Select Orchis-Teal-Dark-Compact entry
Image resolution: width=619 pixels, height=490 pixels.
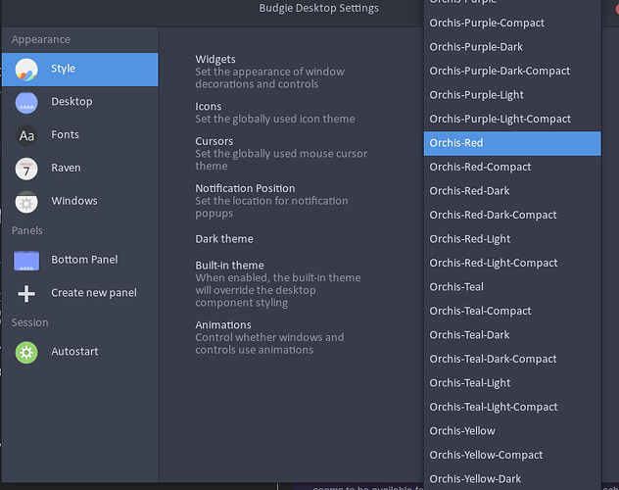click(x=512, y=360)
